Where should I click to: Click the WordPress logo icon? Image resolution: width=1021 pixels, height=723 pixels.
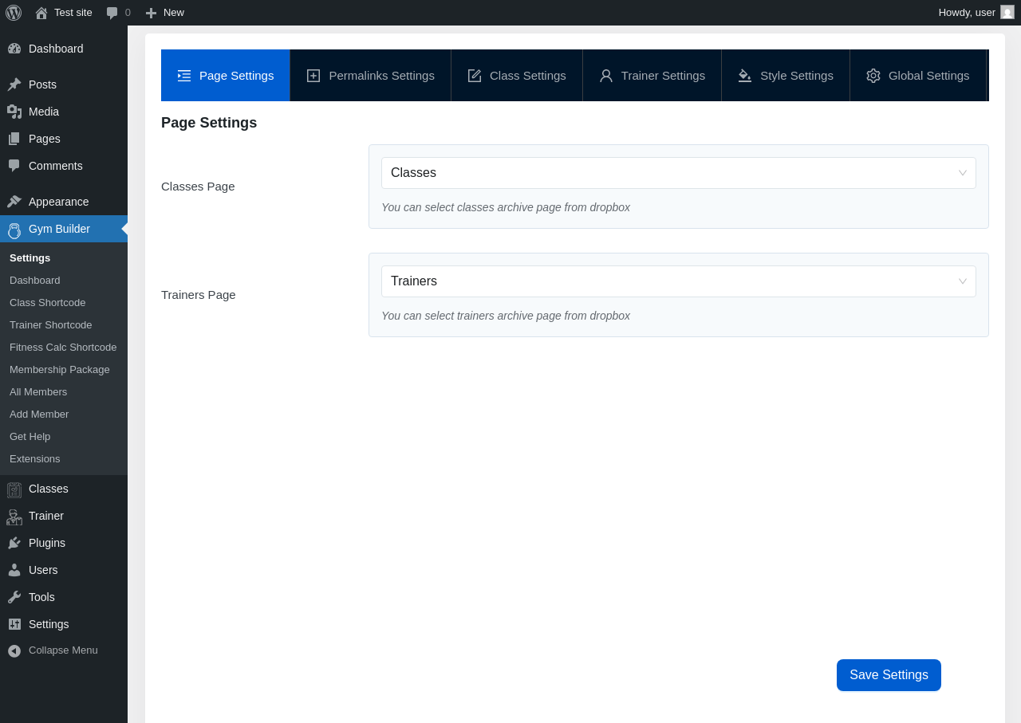coord(14,13)
